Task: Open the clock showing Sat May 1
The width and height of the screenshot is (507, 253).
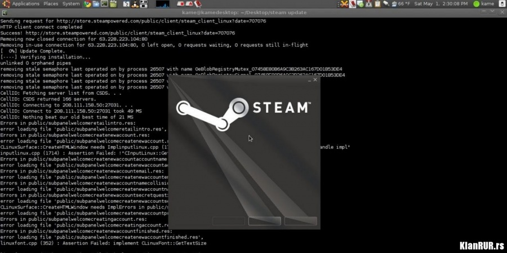Action: tap(441, 4)
